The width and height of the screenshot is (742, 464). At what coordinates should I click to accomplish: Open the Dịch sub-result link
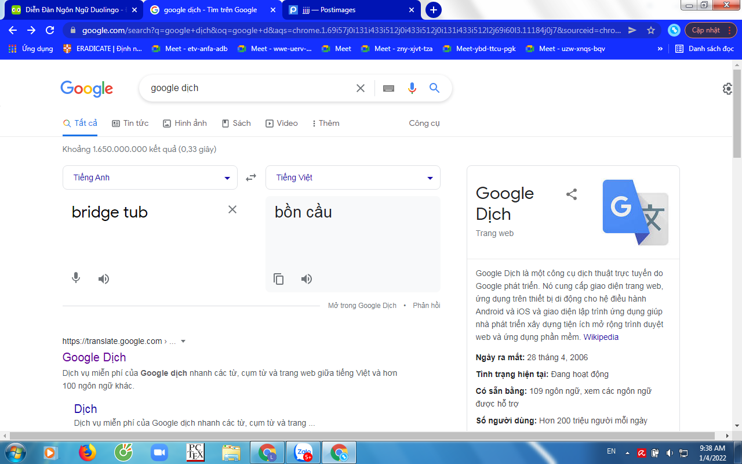(85, 409)
